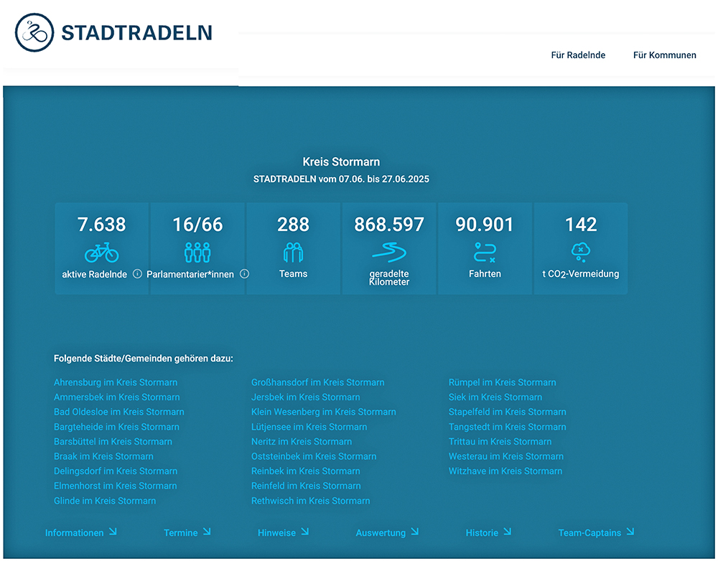The image size is (718, 561).
Task: Open Reinbek im Kreis Stormarn
Action: [305, 471]
